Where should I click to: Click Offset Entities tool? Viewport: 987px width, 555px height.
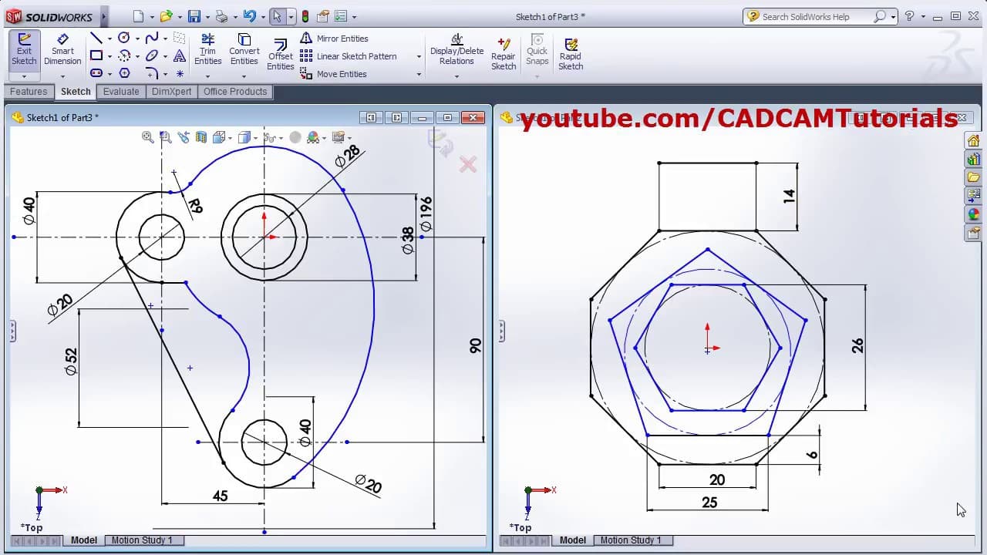point(281,55)
